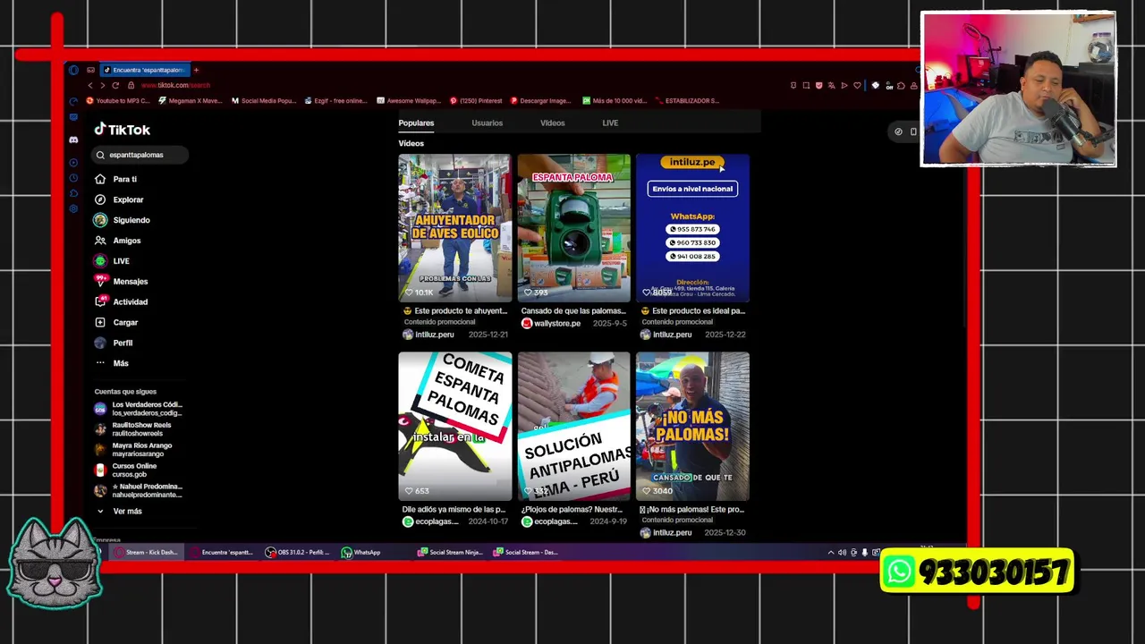Open sidebar settings gear icon

coord(73,208)
